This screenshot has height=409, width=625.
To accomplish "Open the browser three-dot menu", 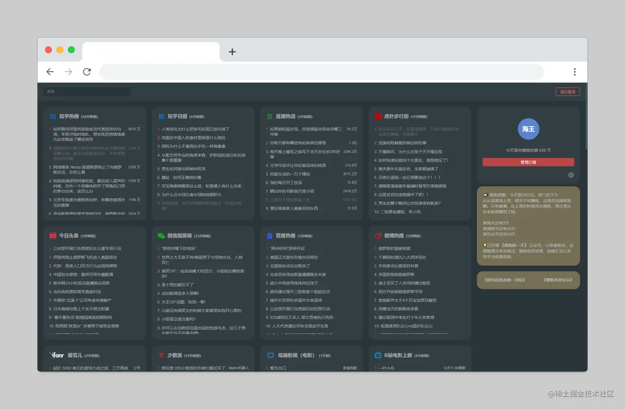I will pos(575,71).
